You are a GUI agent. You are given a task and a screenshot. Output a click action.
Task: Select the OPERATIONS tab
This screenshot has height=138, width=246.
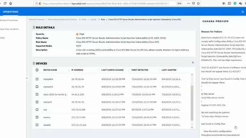coord(10,12)
